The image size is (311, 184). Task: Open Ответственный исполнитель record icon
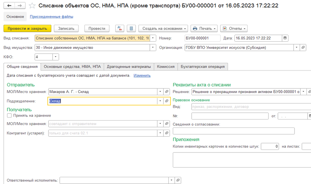click(x=178, y=180)
